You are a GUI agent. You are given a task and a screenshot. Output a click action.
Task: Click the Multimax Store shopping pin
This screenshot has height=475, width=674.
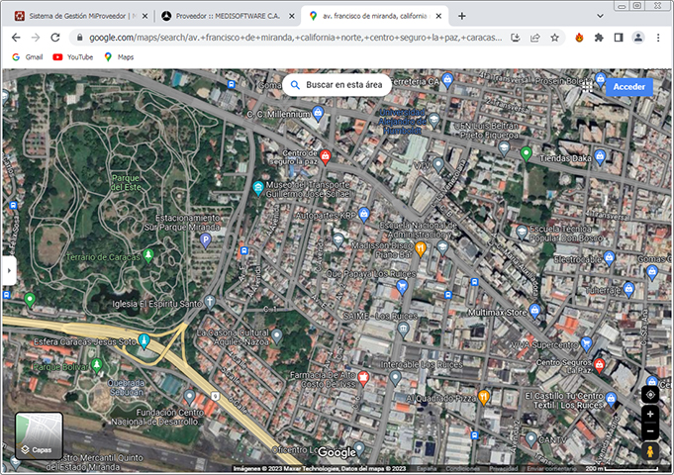(x=535, y=311)
